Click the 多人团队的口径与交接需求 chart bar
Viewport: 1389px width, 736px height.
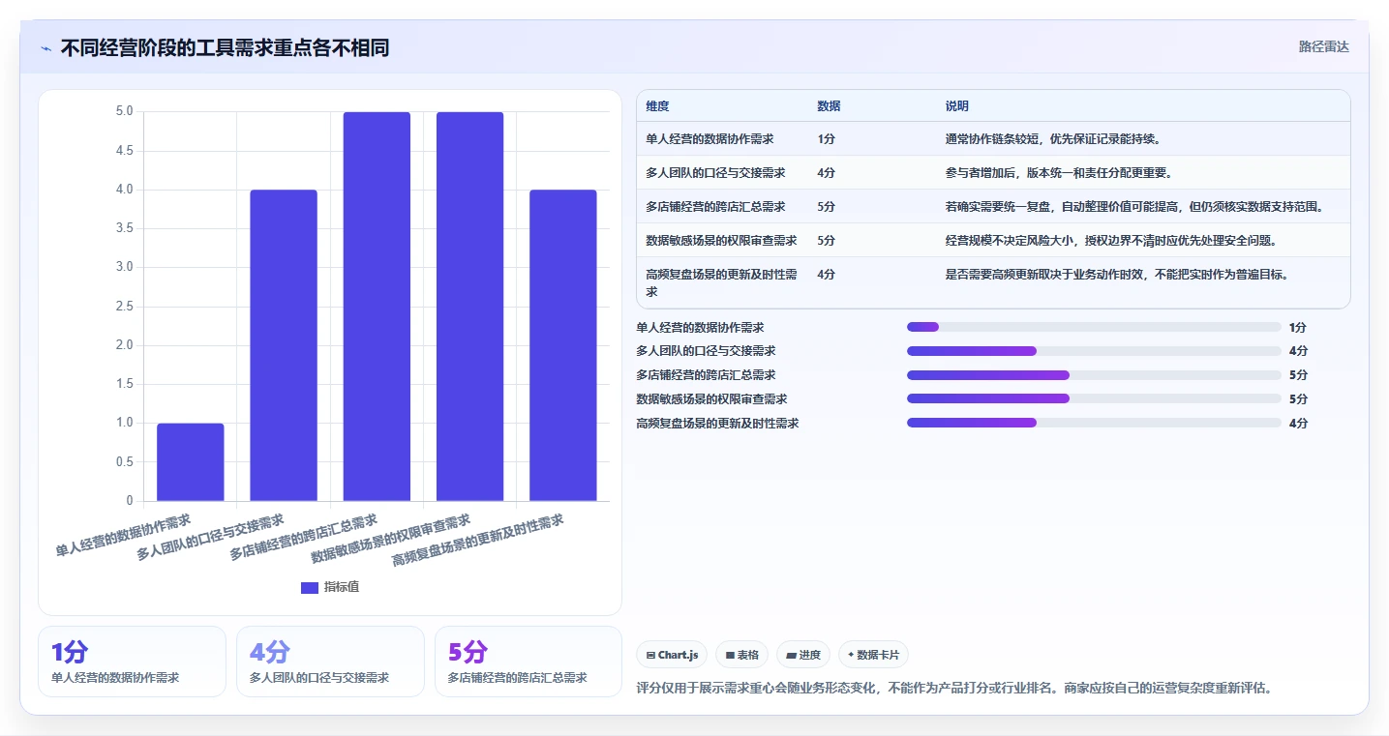pos(284,345)
